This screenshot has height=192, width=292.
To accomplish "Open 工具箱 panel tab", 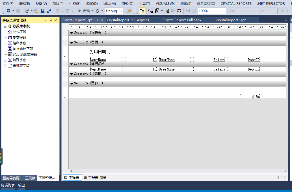I will pyautogui.click(x=30, y=178).
